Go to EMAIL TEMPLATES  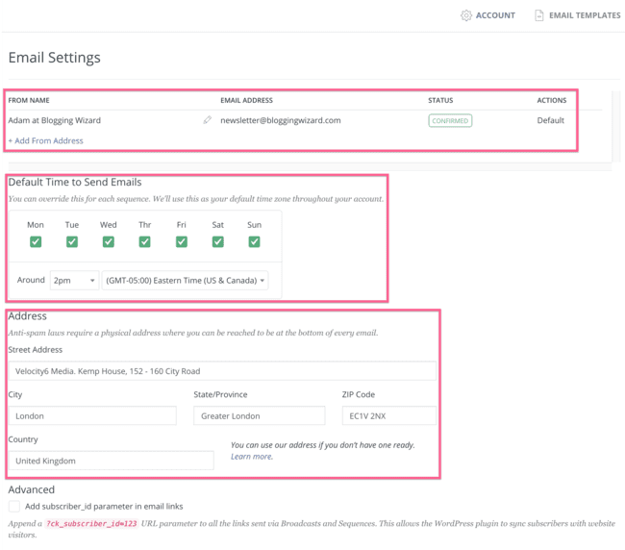pyautogui.click(x=585, y=15)
